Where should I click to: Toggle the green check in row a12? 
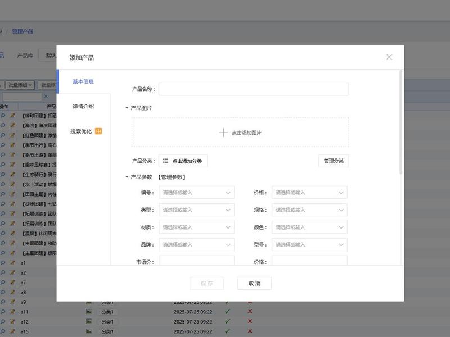click(x=227, y=321)
